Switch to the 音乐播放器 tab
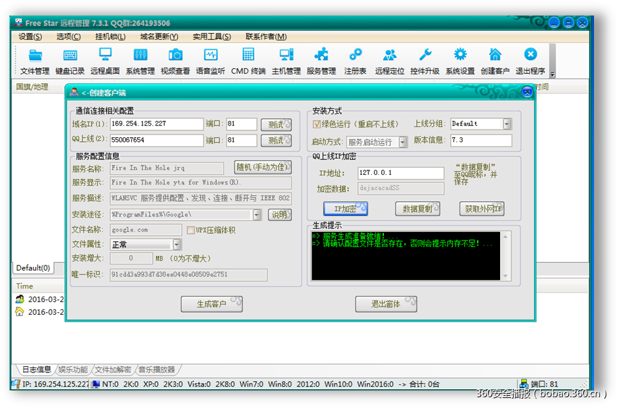Viewport: 617px width, 406px height. (157, 370)
